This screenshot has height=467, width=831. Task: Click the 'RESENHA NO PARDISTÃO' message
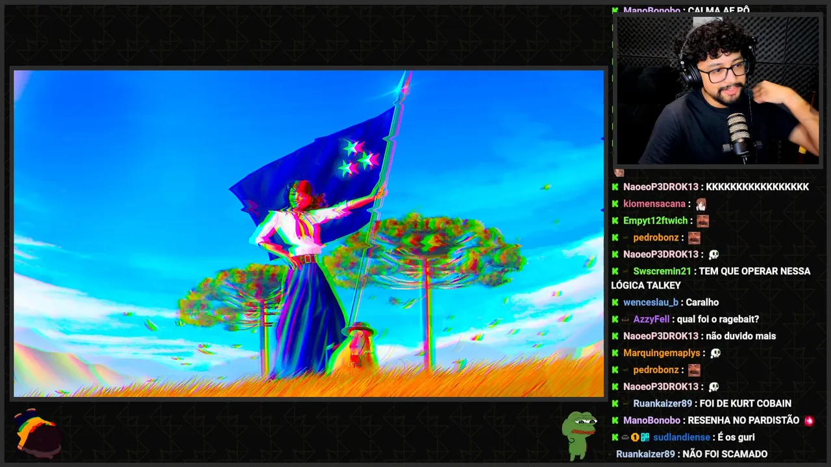743,420
